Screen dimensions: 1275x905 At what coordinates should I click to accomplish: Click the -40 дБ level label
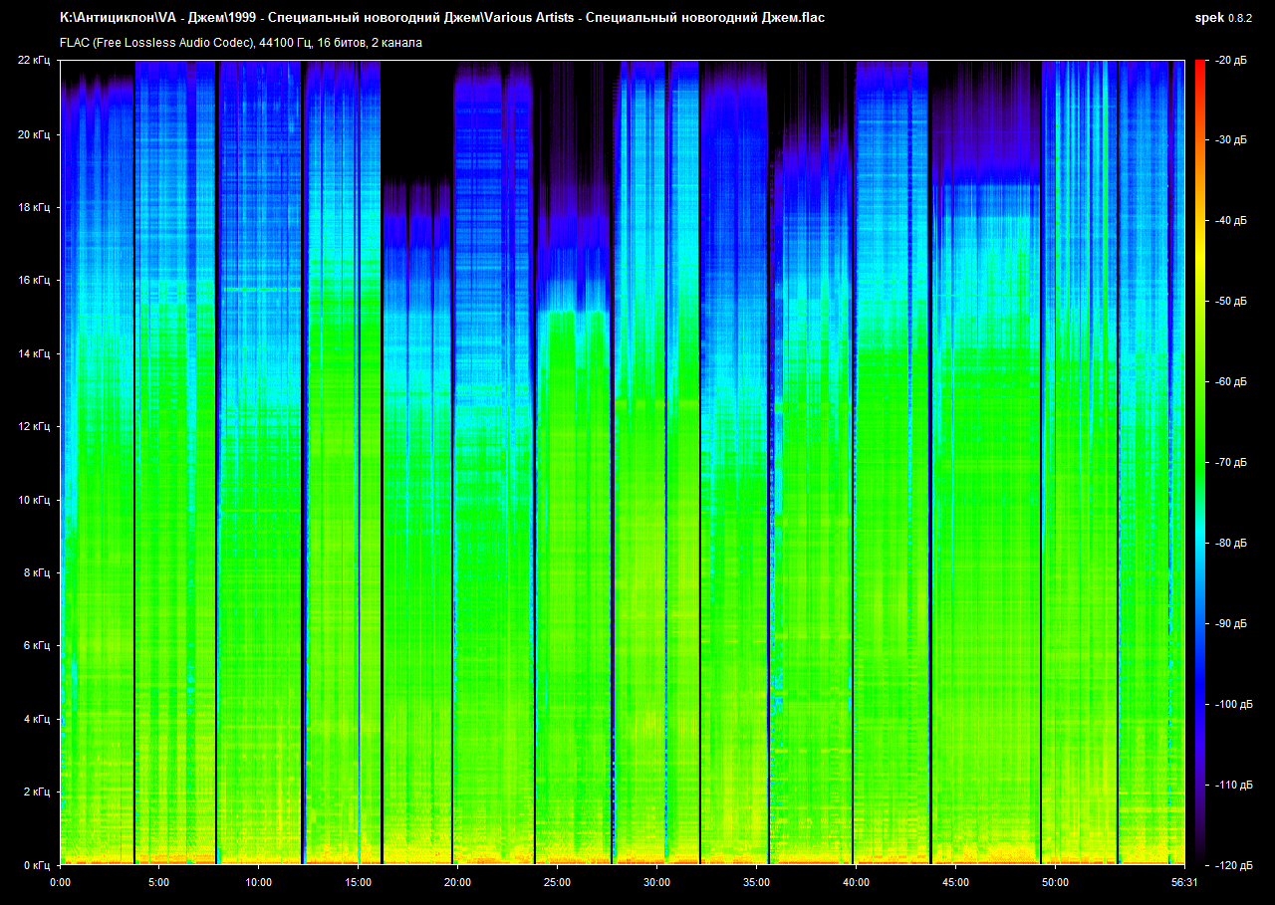pos(1232,221)
